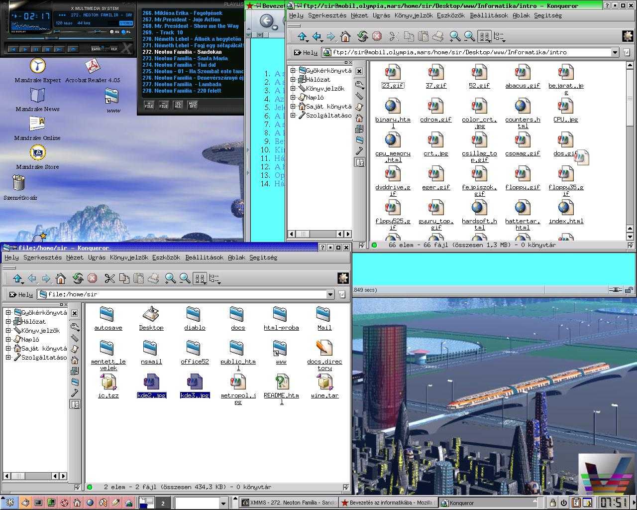Click the Print icon in FTP Konqueror toolbar
The height and width of the screenshot is (510, 637).
click(x=438, y=36)
